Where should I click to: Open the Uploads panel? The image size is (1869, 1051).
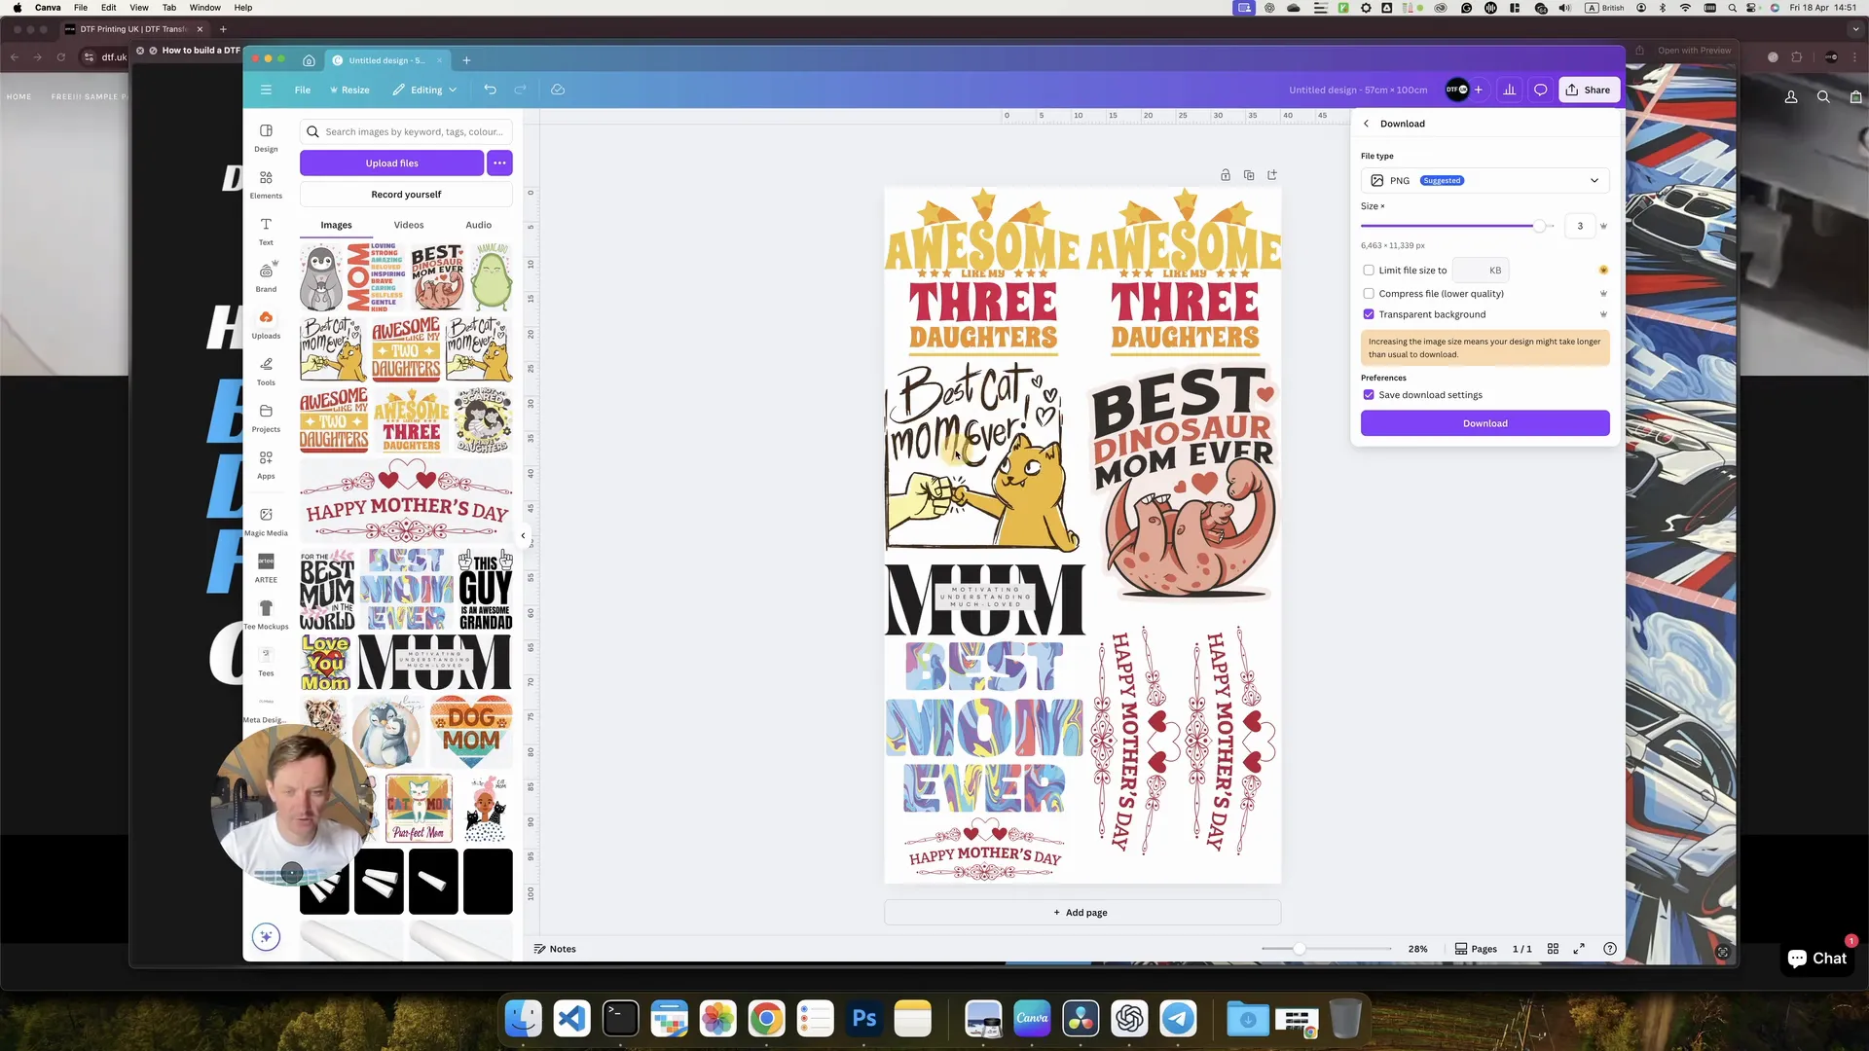266,324
